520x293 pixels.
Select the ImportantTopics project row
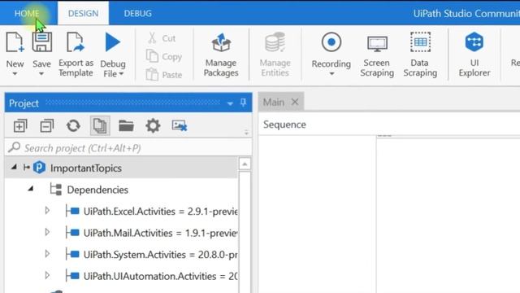(121, 168)
